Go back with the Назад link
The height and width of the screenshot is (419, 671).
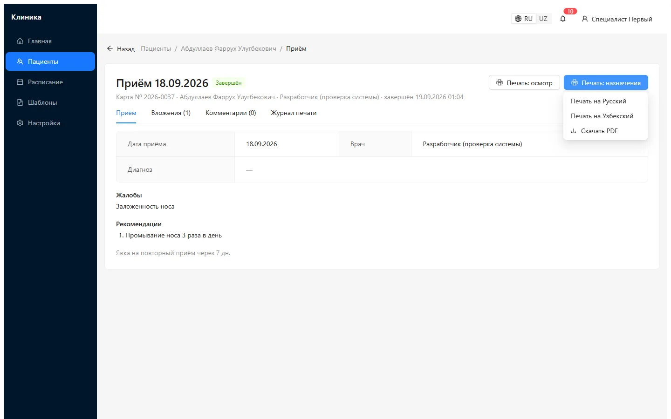click(x=121, y=48)
